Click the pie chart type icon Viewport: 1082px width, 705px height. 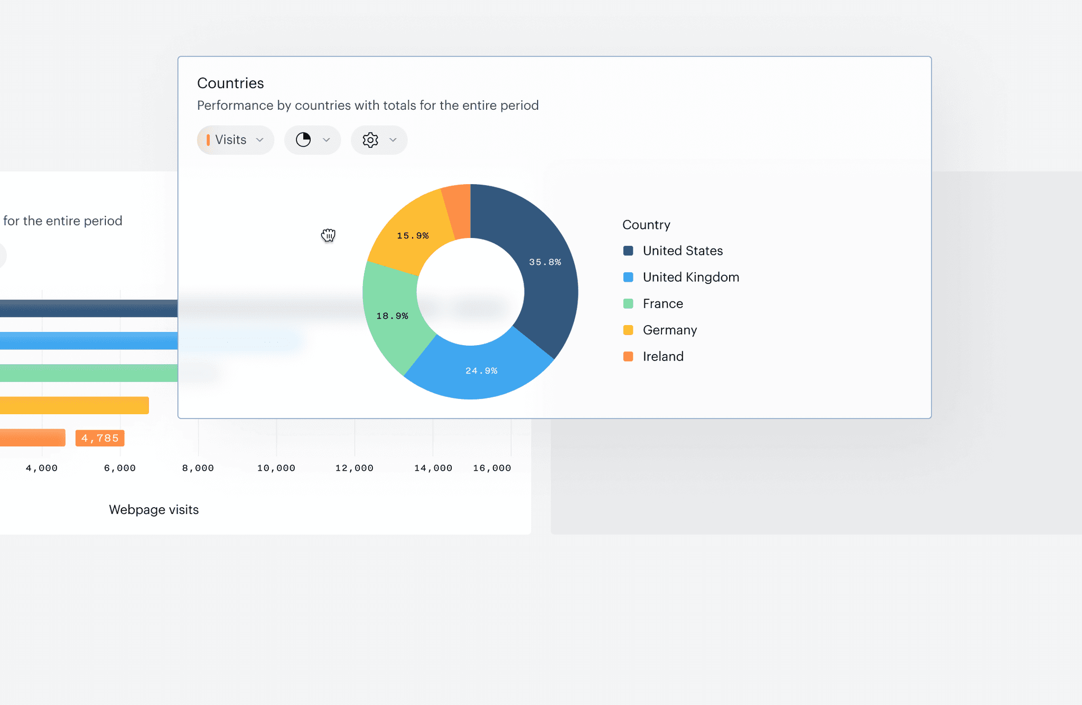(x=303, y=140)
